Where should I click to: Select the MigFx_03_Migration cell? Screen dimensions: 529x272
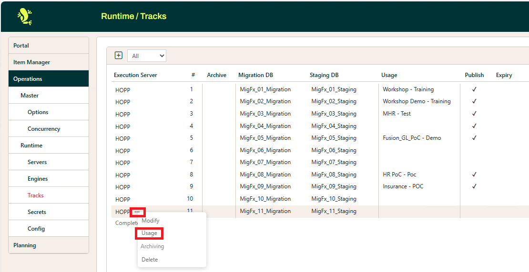click(265, 114)
